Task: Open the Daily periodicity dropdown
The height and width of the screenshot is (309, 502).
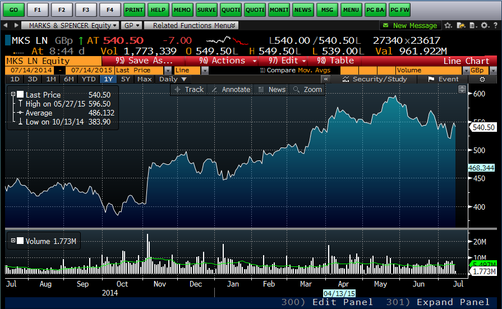Action: (172, 79)
